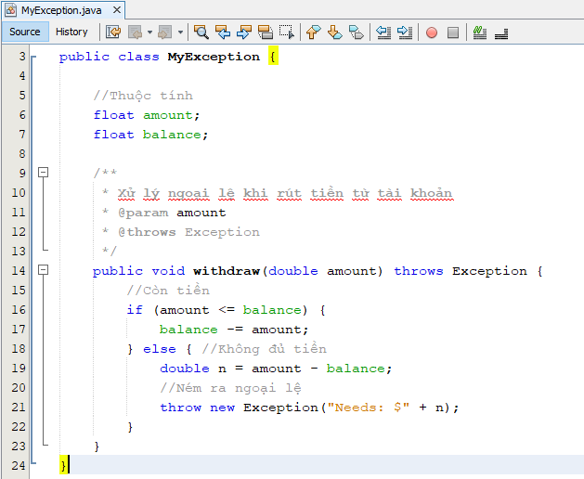
Task: Jump to Find Previous Occurrence
Action: [x=223, y=32]
